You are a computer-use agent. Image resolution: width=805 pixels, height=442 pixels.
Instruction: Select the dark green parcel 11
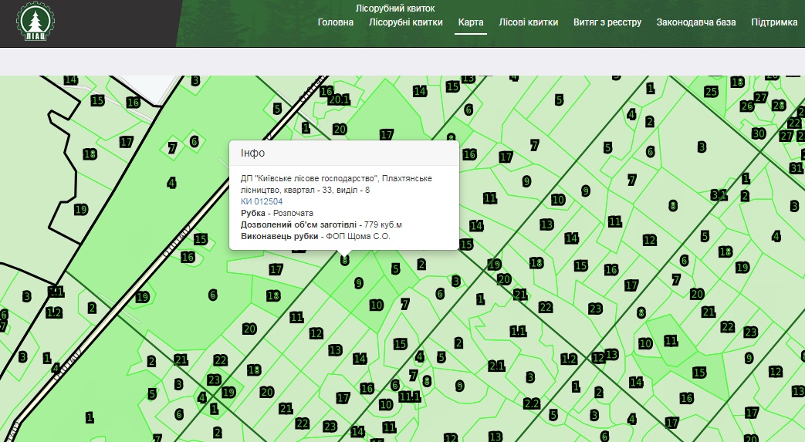671,340
